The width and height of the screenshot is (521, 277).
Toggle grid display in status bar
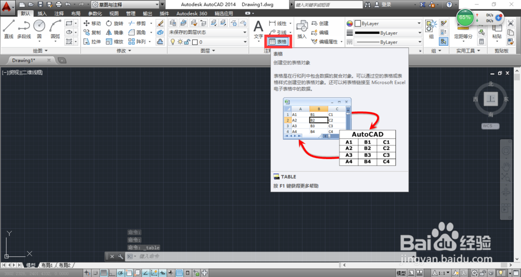pyautogui.click(x=104, y=273)
